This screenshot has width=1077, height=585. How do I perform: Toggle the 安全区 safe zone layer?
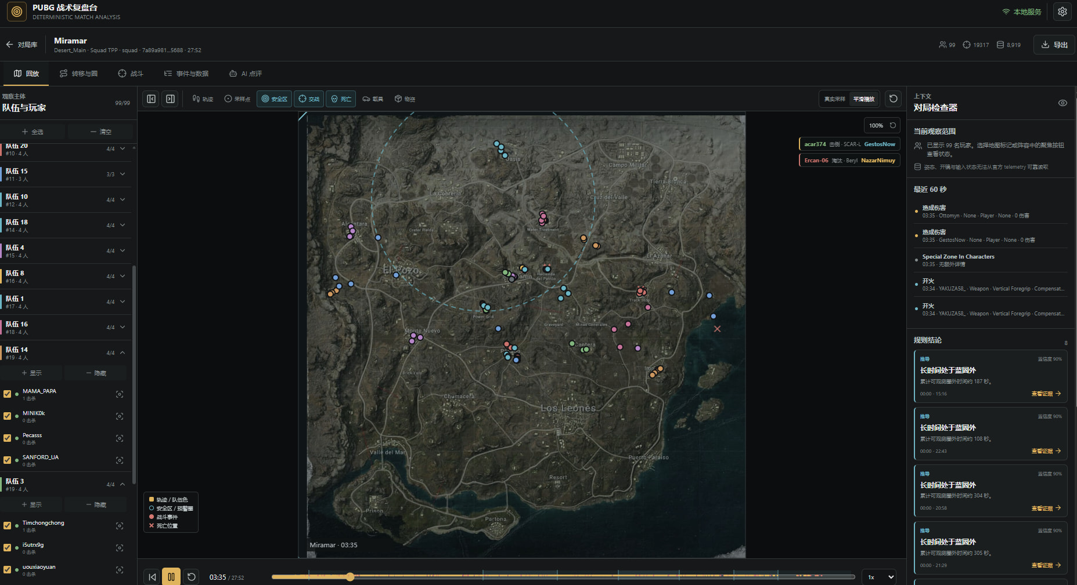coord(274,99)
